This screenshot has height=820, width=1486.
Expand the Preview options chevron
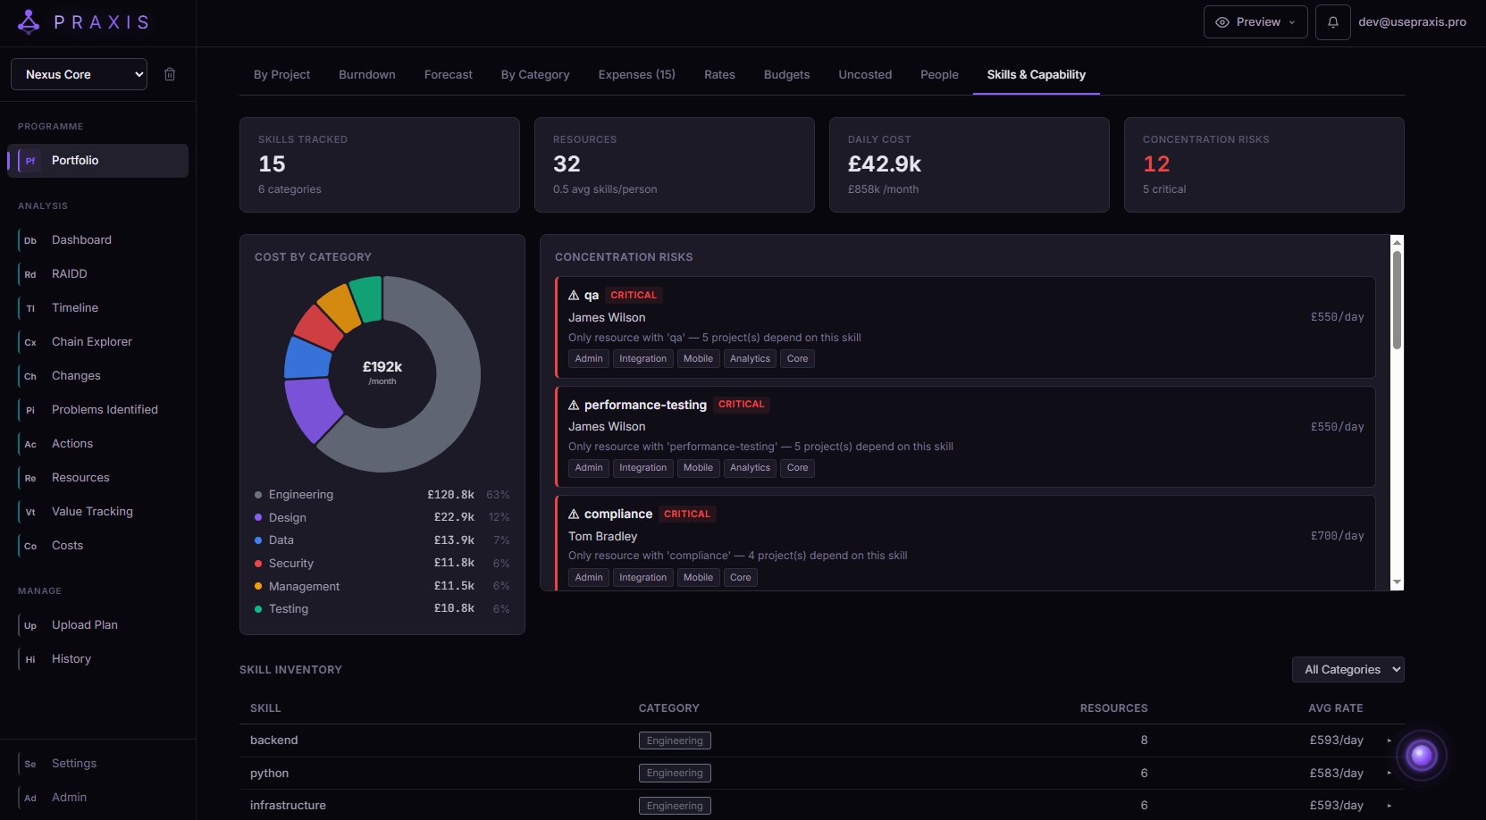click(1290, 21)
